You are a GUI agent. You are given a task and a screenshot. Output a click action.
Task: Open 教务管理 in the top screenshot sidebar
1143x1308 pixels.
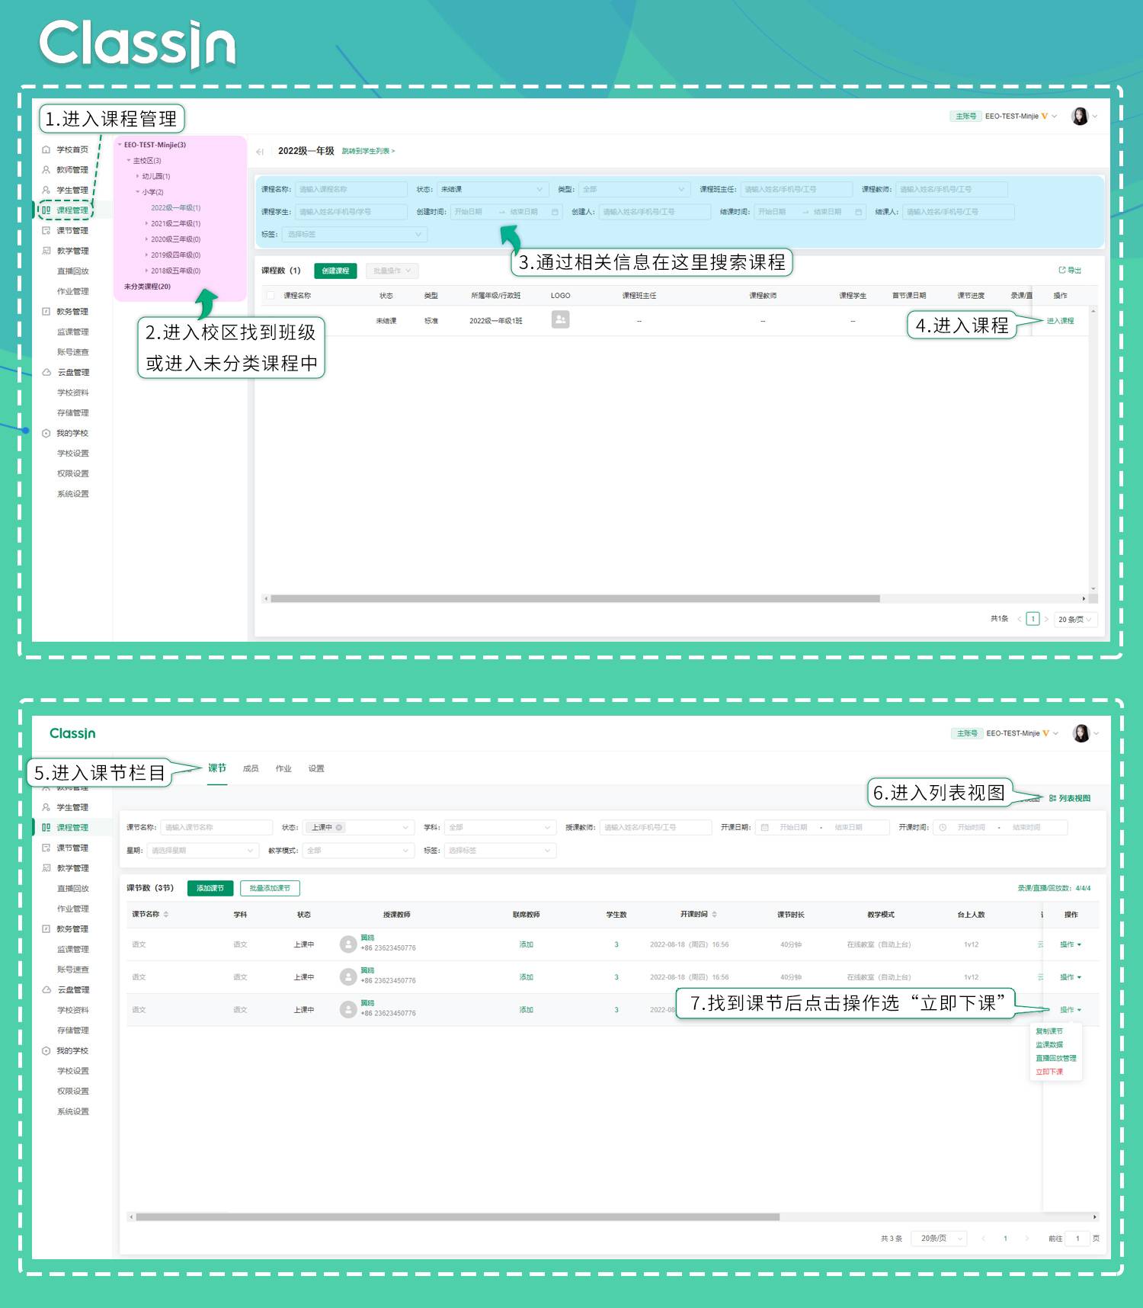point(65,312)
